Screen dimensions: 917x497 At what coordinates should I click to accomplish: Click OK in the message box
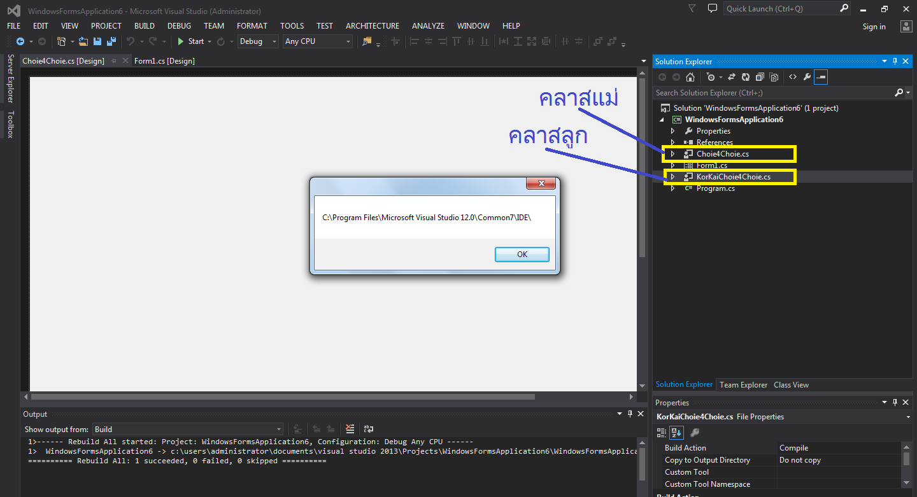522,254
